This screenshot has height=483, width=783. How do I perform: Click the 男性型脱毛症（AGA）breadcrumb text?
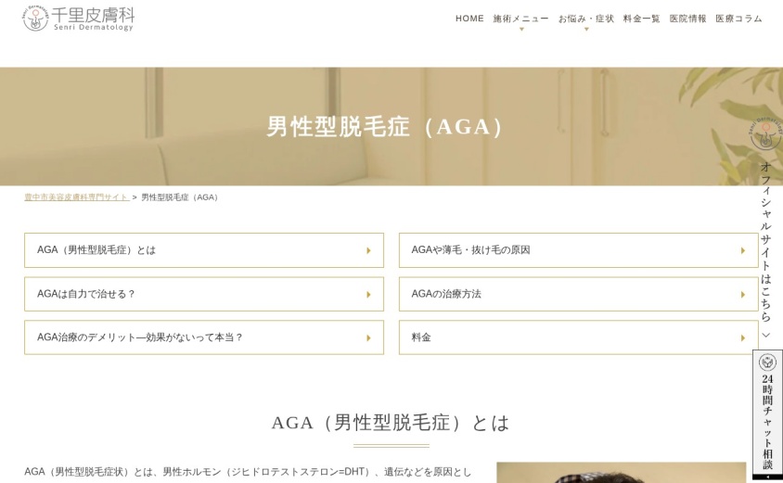click(x=180, y=197)
